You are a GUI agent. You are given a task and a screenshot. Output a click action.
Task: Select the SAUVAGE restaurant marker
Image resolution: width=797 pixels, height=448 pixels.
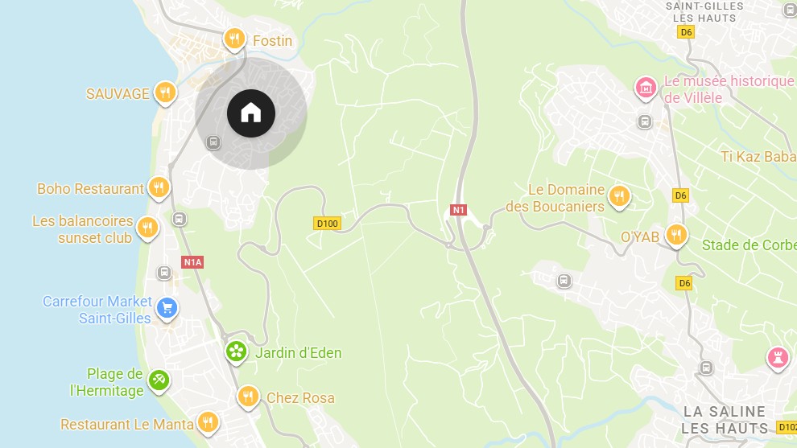165,93
